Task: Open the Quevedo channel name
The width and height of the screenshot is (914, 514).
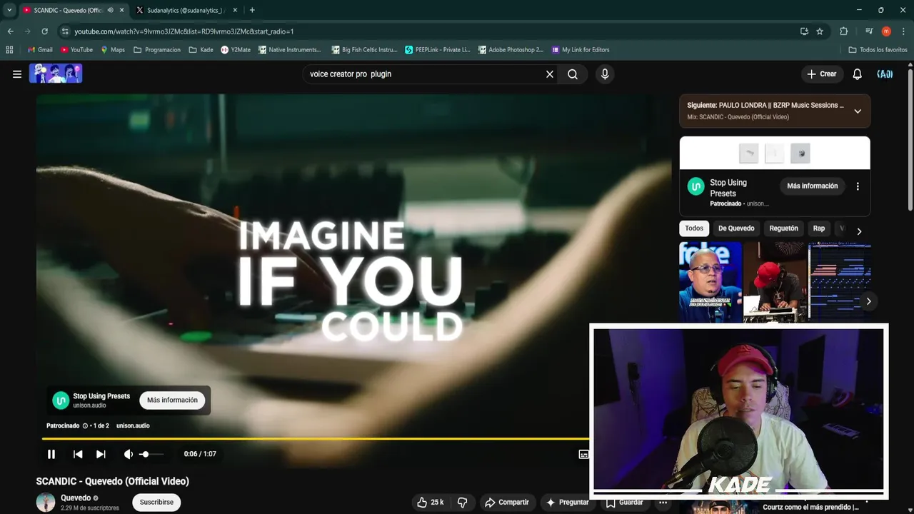Action: [x=76, y=498]
